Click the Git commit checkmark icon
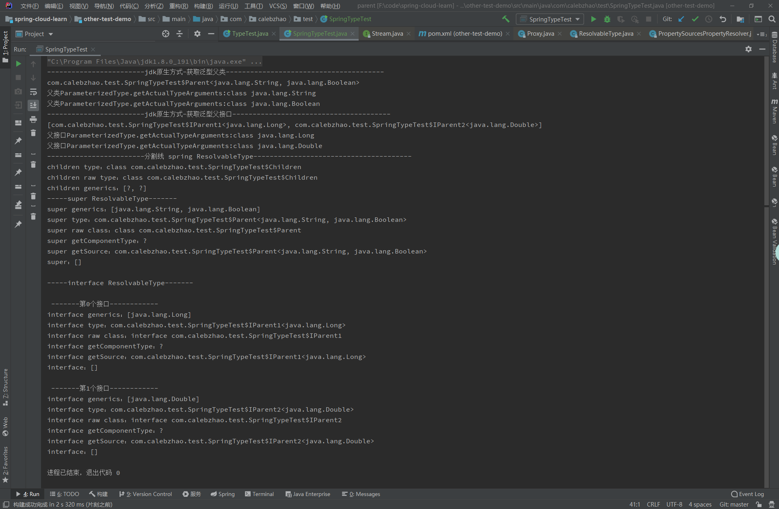The height and width of the screenshot is (509, 779). pyautogui.click(x=695, y=19)
